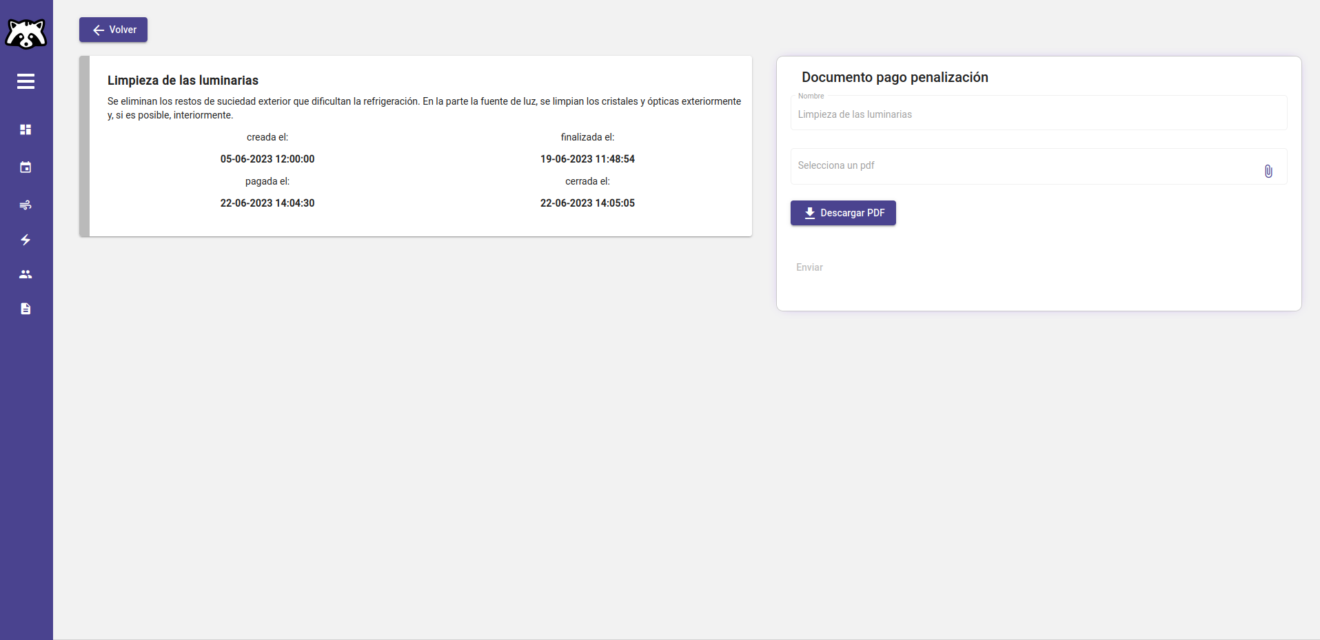Click the paperclip attach icon

click(1268, 171)
